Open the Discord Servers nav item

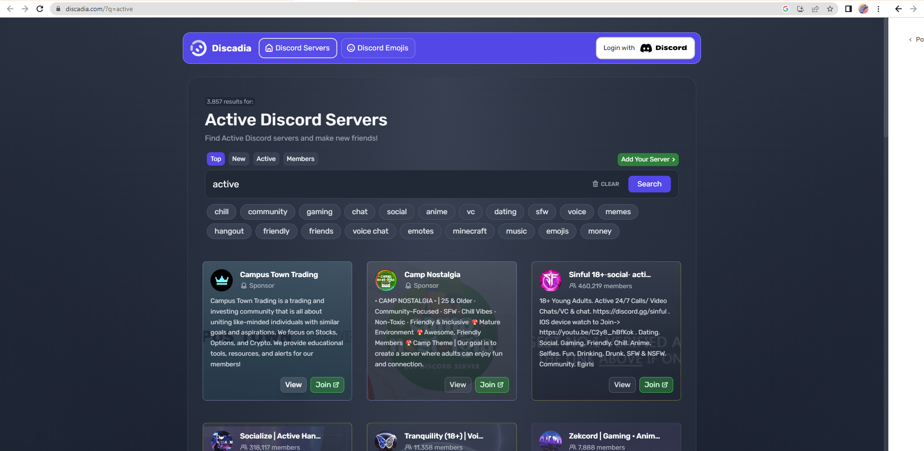click(298, 48)
